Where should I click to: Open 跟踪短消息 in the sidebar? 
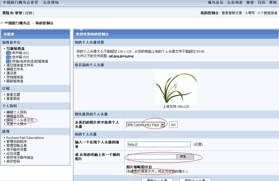click(15, 81)
